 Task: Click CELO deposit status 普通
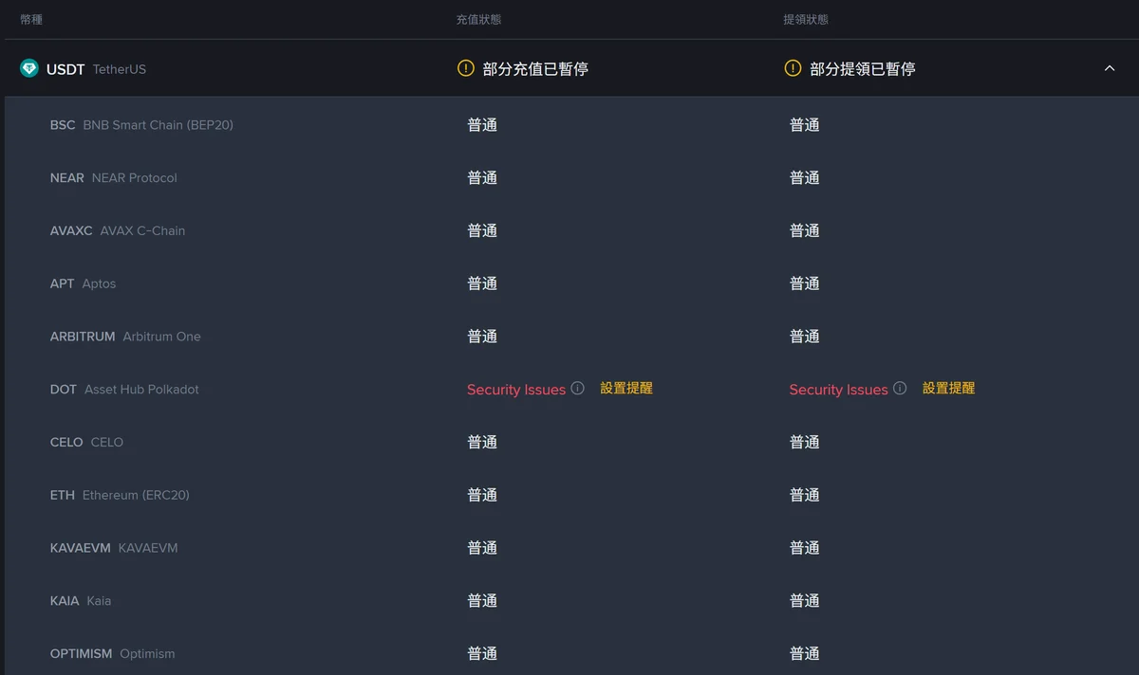(482, 442)
